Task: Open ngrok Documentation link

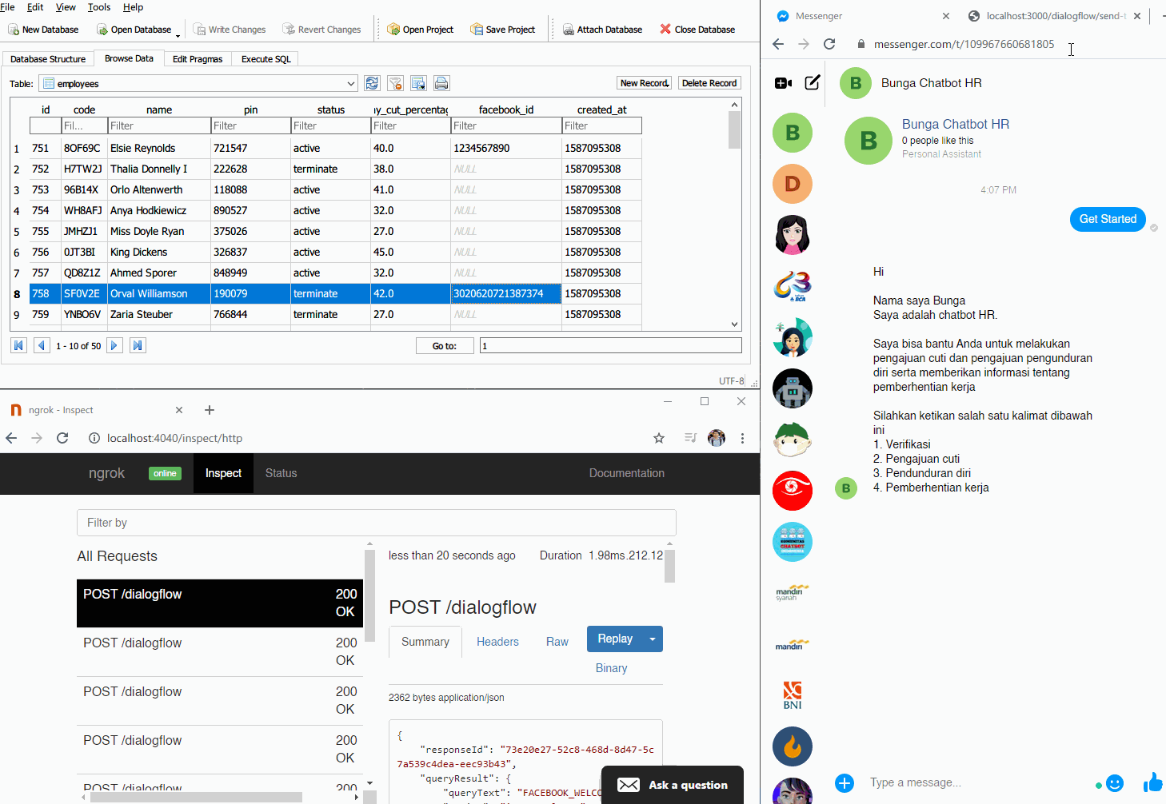Action: [x=627, y=473]
